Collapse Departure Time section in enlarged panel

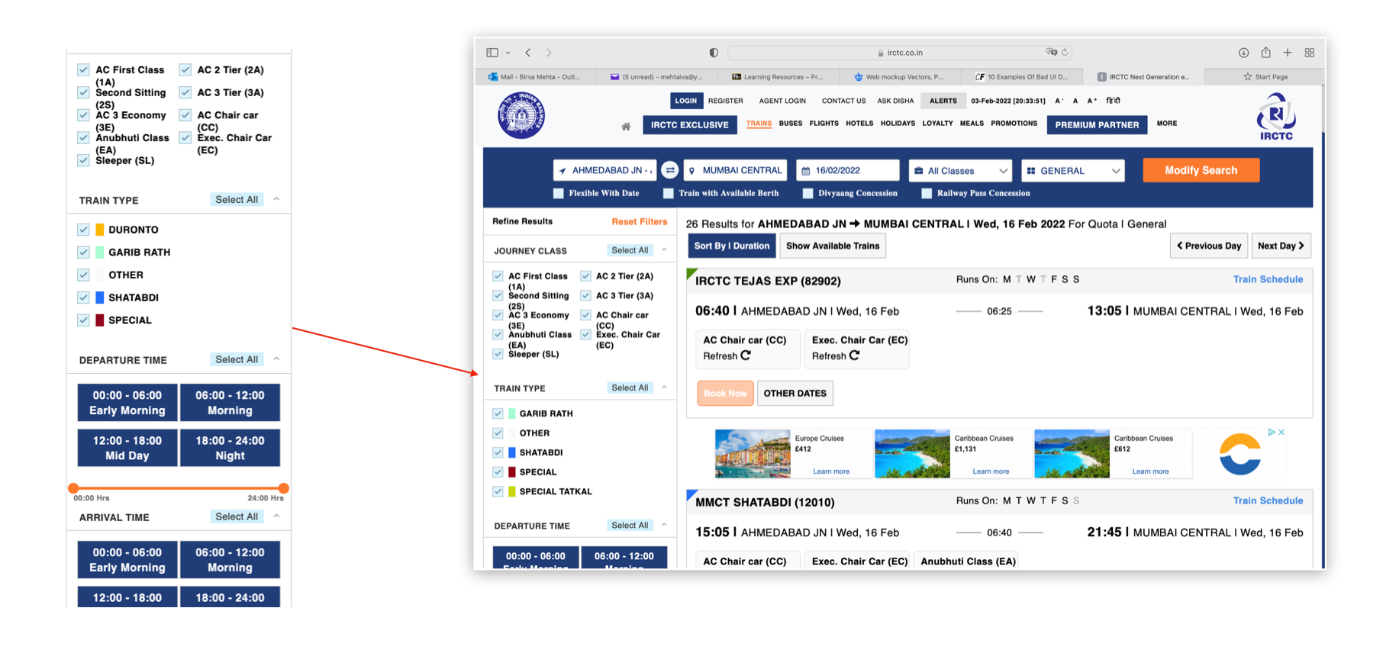pyautogui.click(x=276, y=359)
